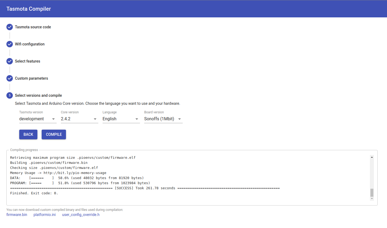Image resolution: width=387 pixels, height=228 pixels.
Task: Download user_config_override.h file
Action: [x=81, y=215]
